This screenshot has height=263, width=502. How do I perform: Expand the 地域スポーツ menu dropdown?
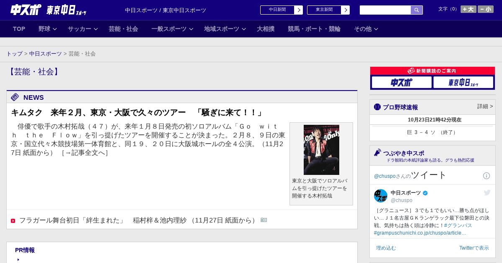point(225,29)
